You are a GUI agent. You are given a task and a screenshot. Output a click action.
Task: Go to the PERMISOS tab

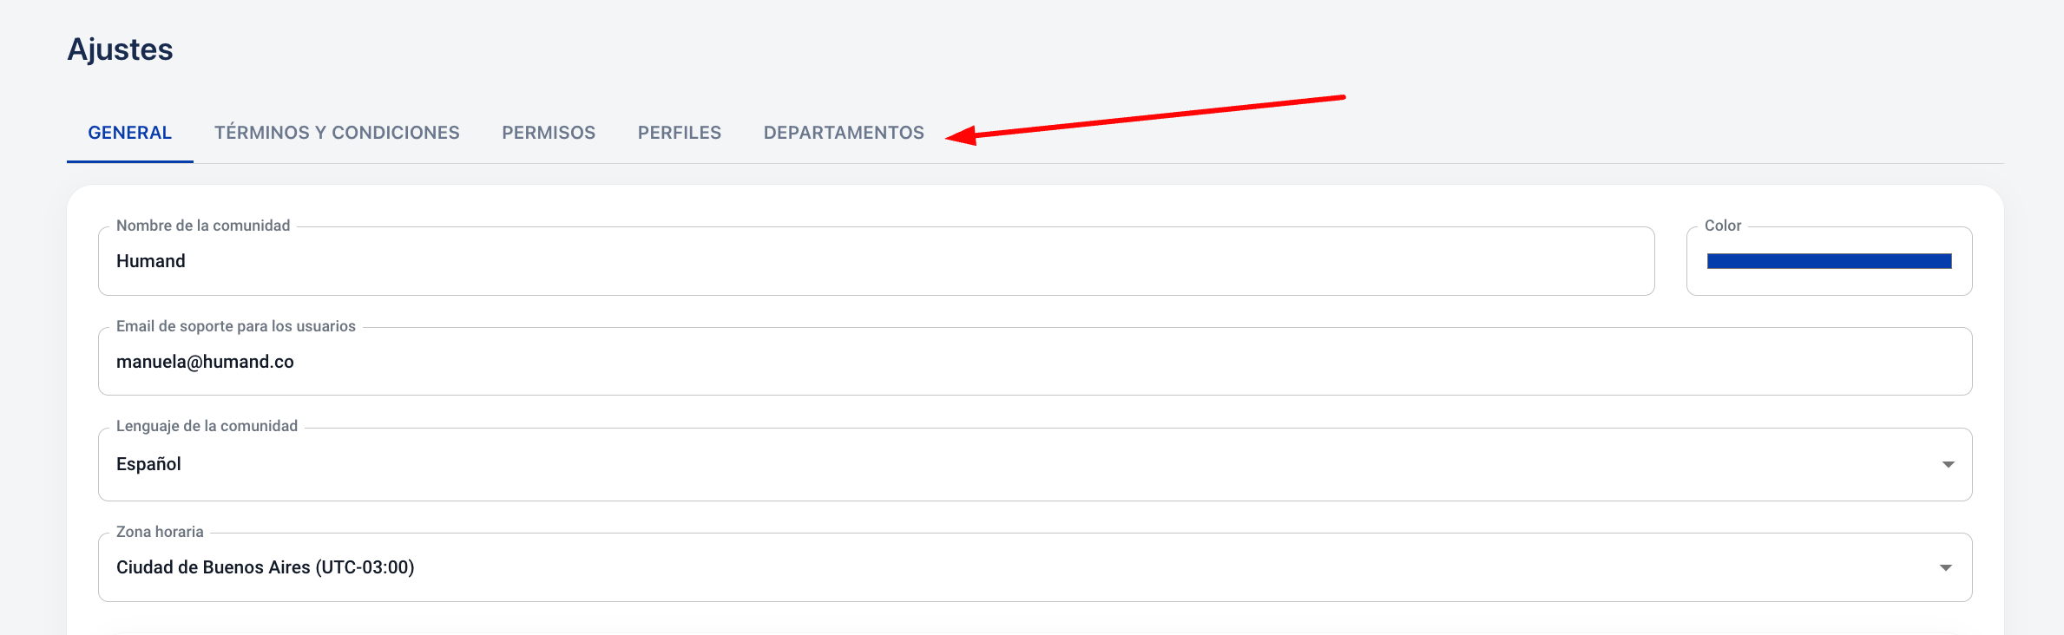549,133
